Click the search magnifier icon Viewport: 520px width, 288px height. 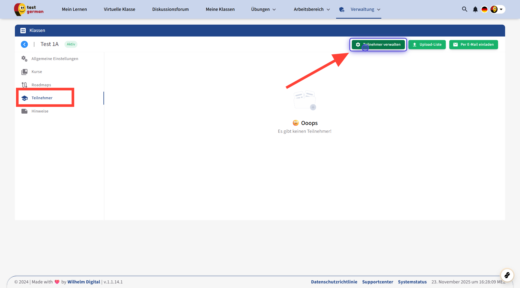pos(464,9)
